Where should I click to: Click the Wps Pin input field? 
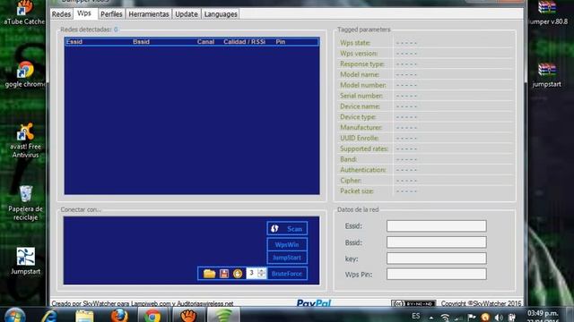[x=437, y=275]
